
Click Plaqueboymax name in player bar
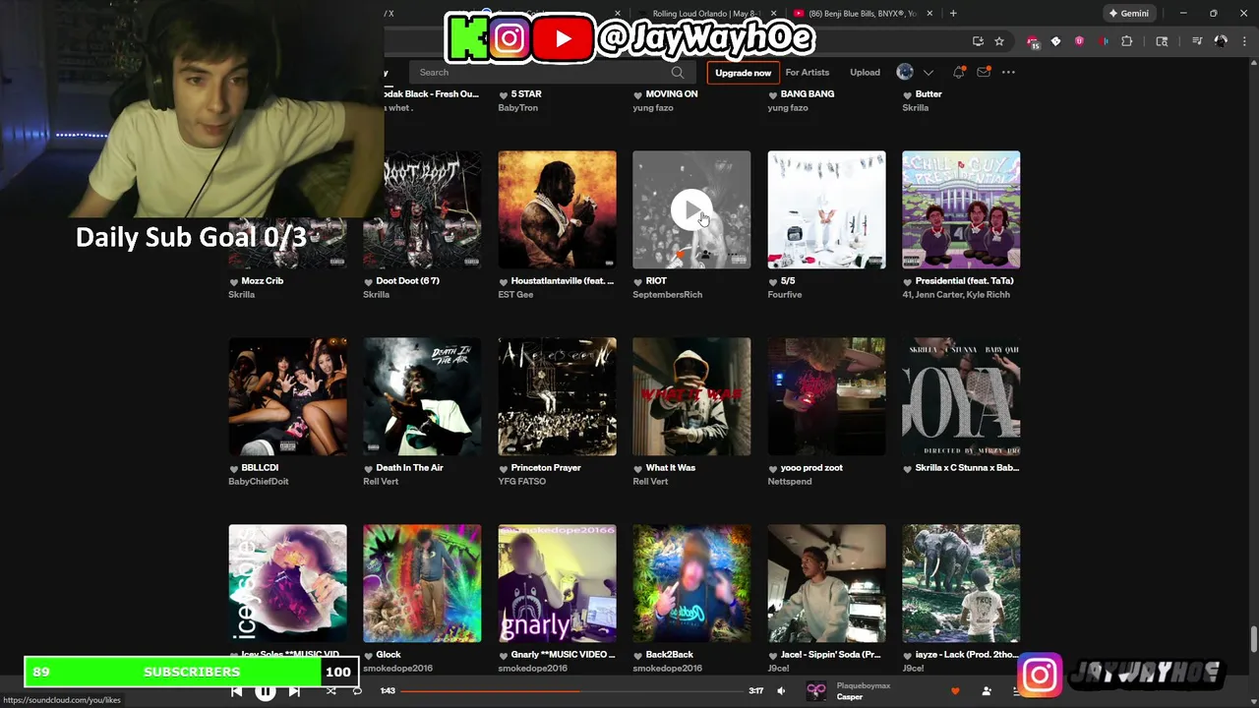pyautogui.click(x=863, y=685)
